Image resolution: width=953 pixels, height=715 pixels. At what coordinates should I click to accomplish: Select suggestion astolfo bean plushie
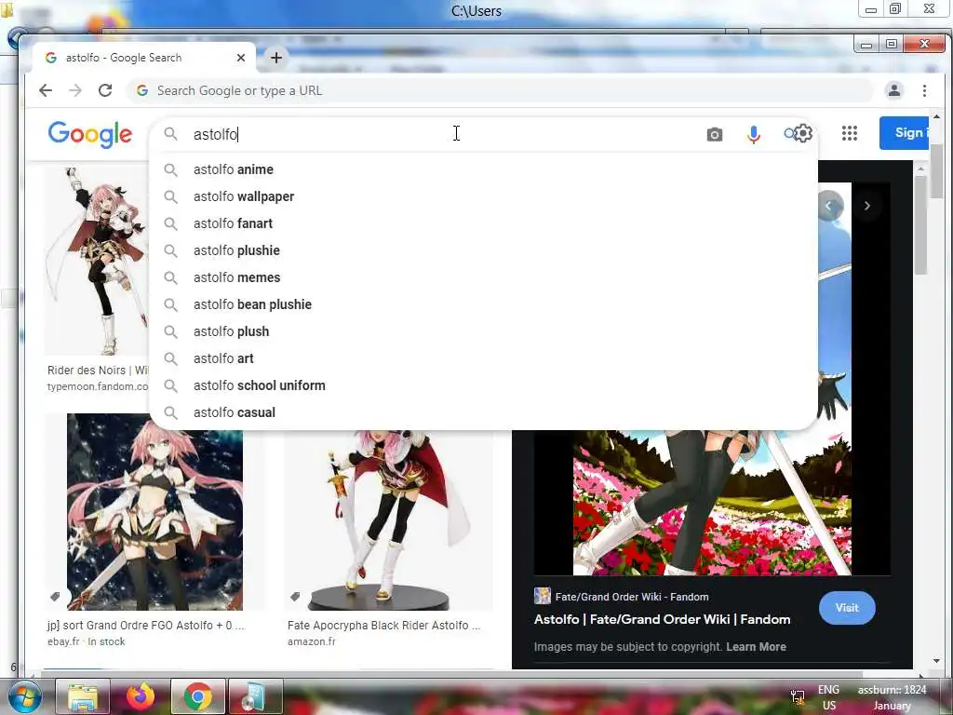pyautogui.click(x=483, y=304)
